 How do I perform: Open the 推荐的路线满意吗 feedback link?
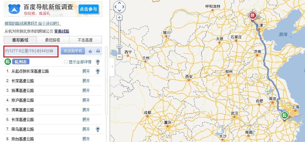(33, 23)
